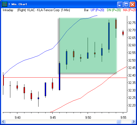
Task: Click the 32.60 price axis label
Action: pyautogui.click(x=132, y=45)
